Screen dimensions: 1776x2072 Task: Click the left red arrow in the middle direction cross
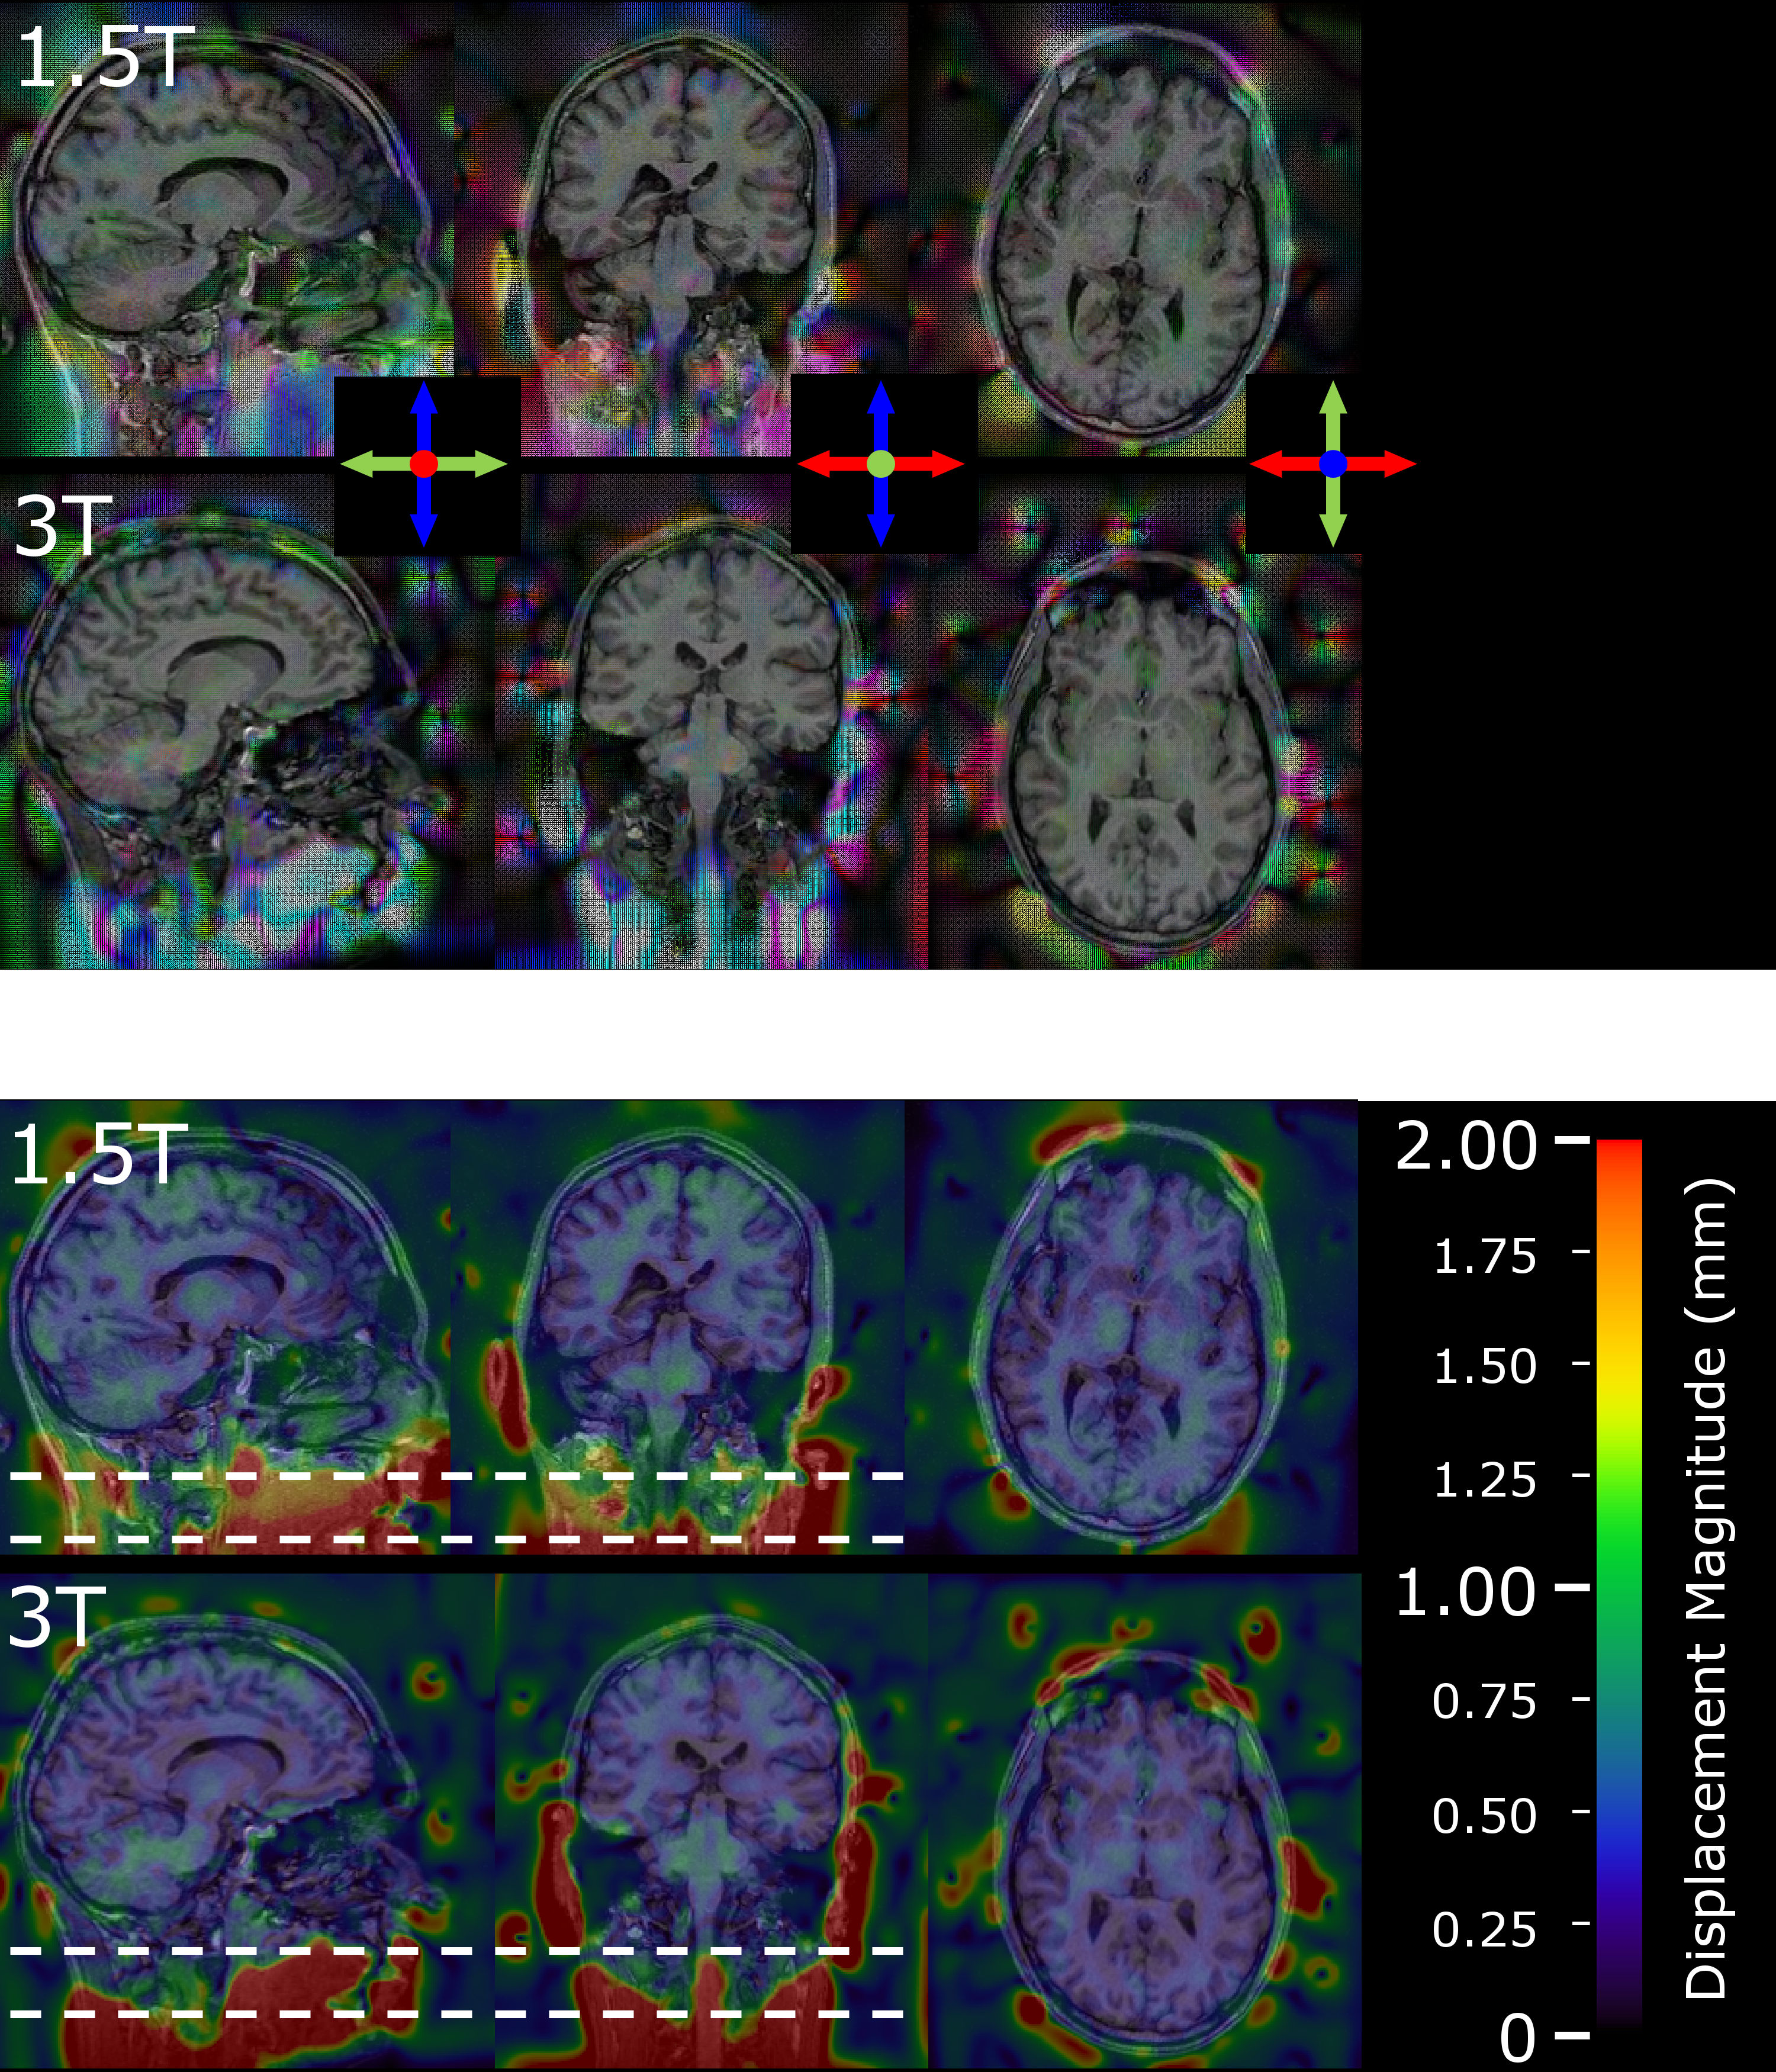826,464
